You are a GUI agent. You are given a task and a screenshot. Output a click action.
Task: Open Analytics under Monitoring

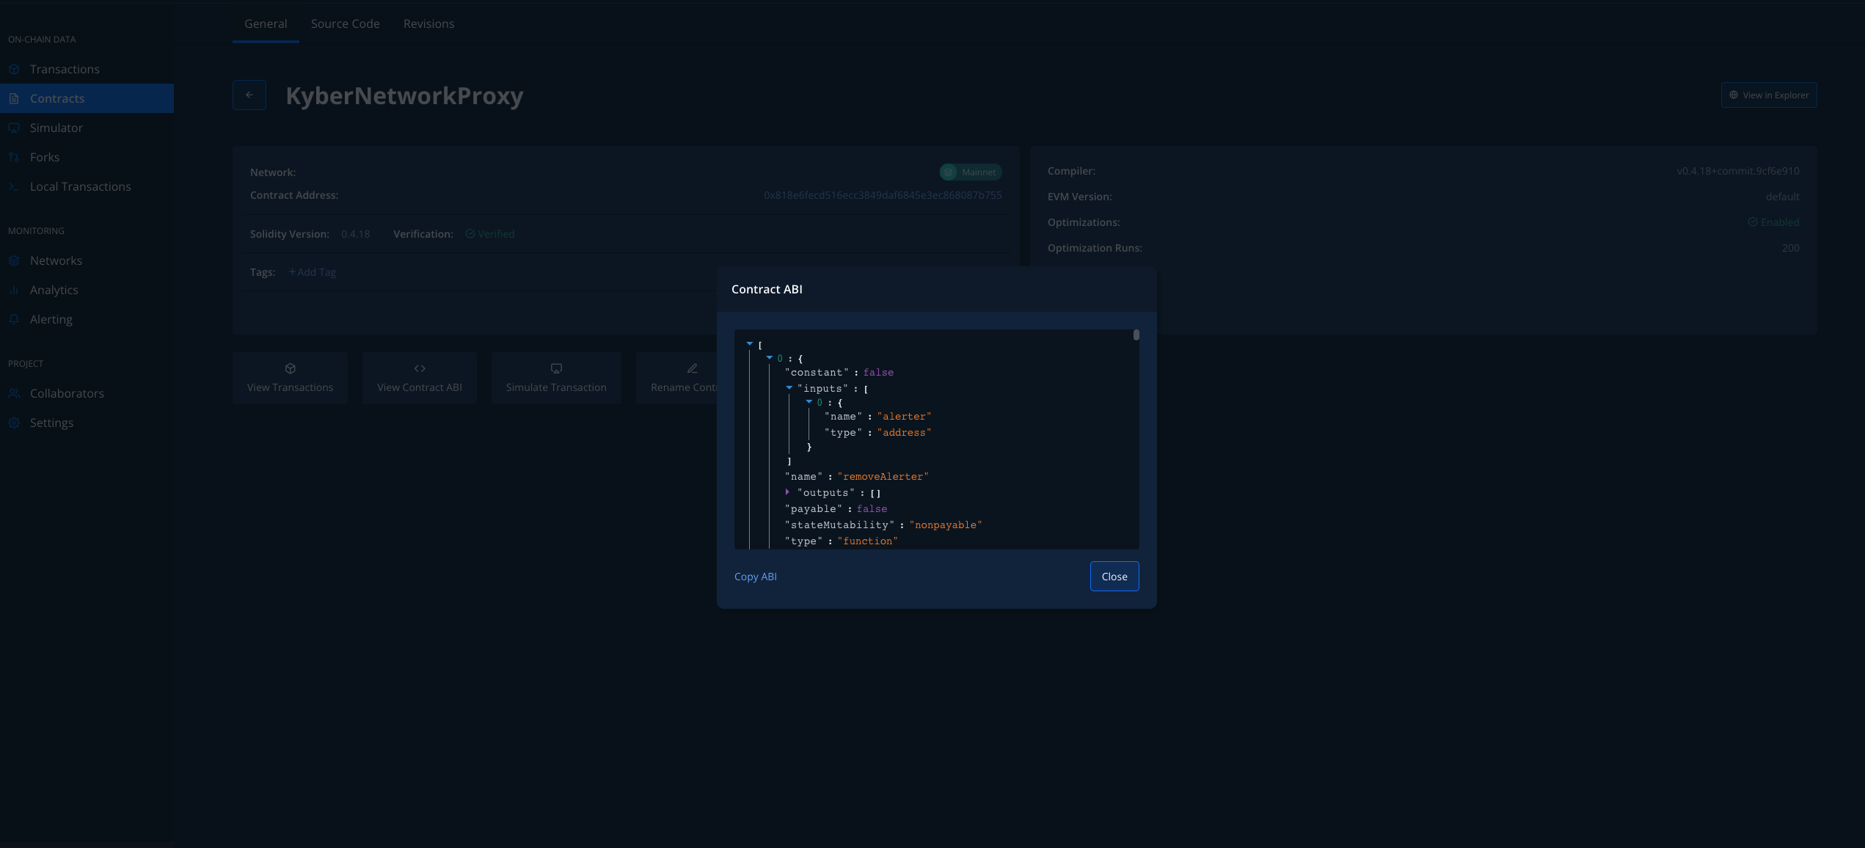click(87, 290)
